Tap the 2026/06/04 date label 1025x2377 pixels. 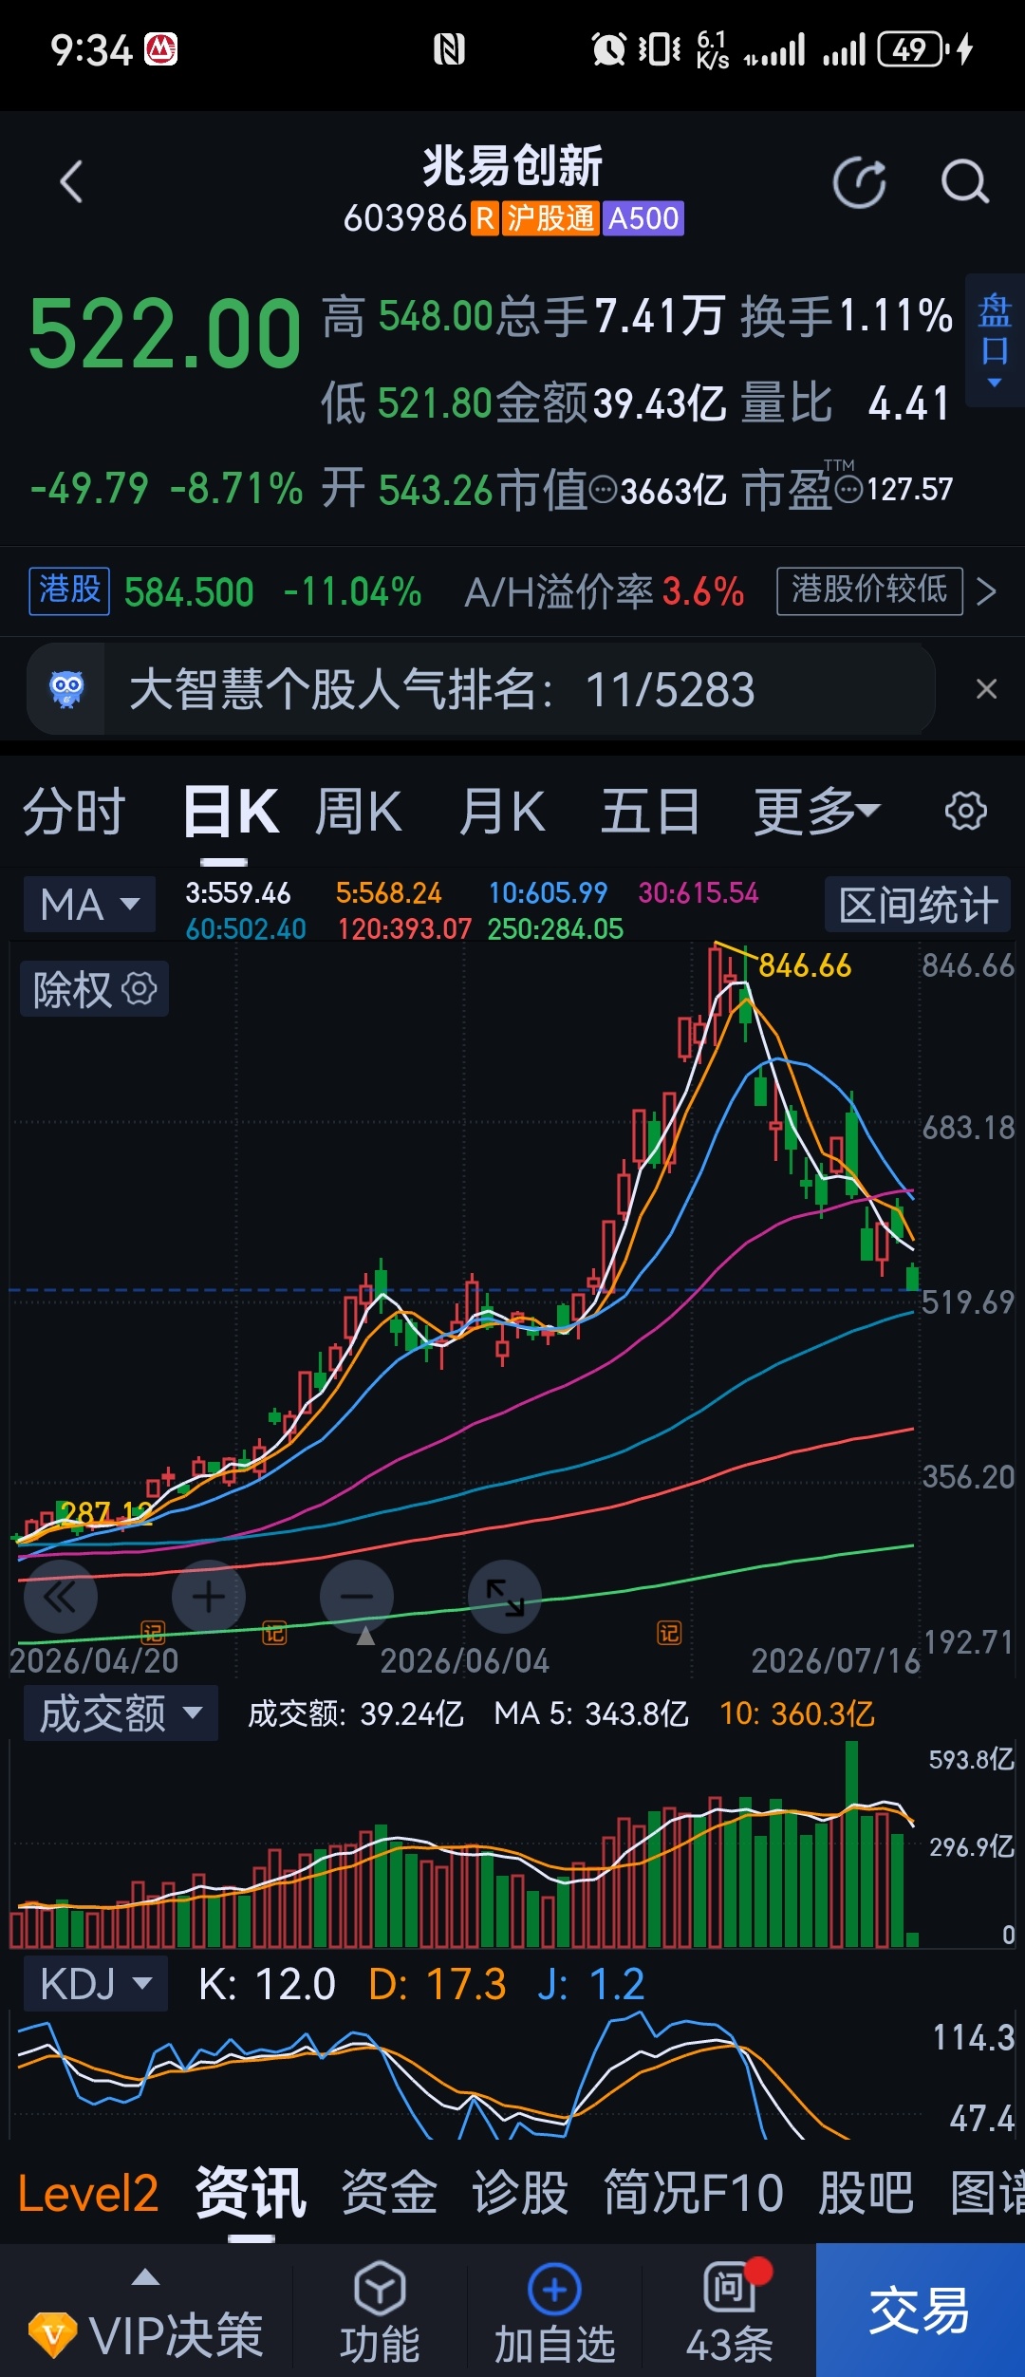pos(465,1661)
